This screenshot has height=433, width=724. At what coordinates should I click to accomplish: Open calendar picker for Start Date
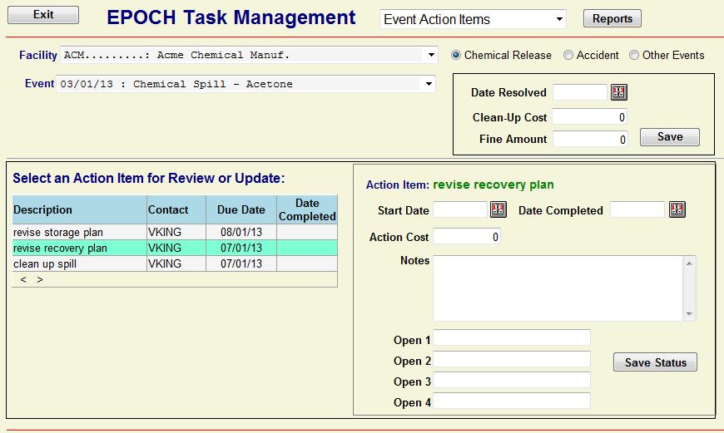click(x=498, y=209)
